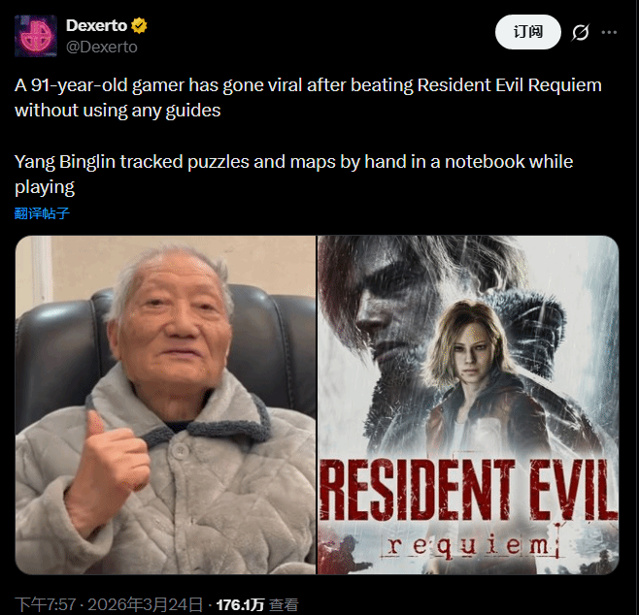Open the Grok explain-post icon

point(580,32)
